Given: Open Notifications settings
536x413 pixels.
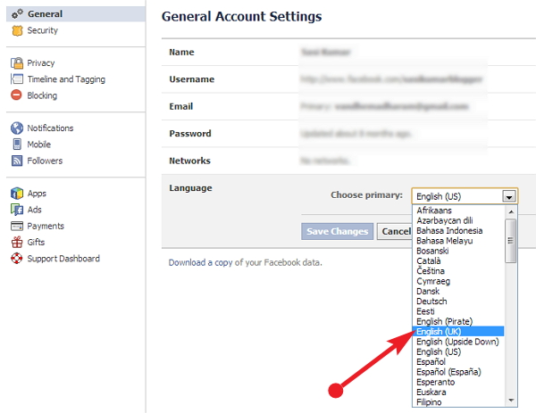Looking at the screenshot, I should tap(50, 128).
